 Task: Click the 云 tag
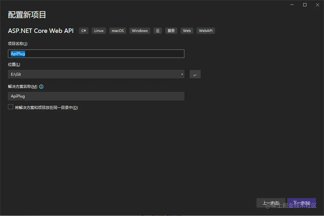[158, 31]
